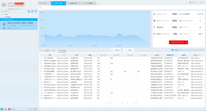Image resolution: width=206 pixels, height=111 pixels.
Task: Click the 全てのタスク heading
Action: coord(5,11)
